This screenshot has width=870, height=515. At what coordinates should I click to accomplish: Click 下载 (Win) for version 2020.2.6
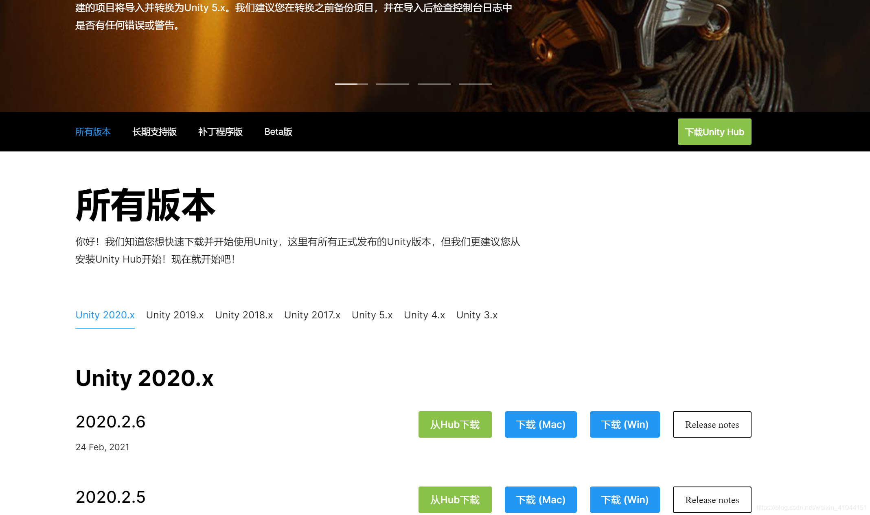click(625, 425)
